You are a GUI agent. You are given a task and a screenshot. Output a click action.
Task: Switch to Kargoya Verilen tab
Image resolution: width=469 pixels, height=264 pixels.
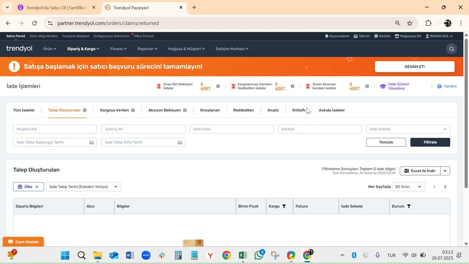click(x=114, y=110)
